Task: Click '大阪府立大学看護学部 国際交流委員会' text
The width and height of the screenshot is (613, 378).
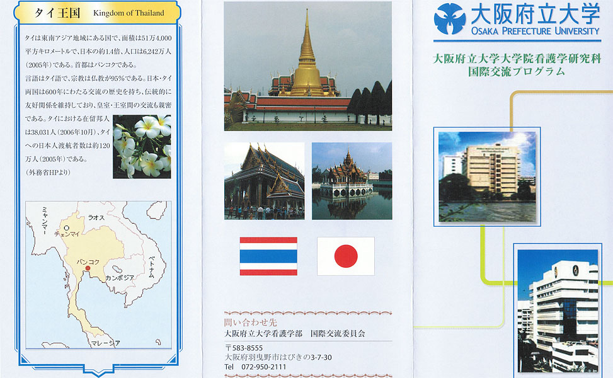Action: point(294,333)
